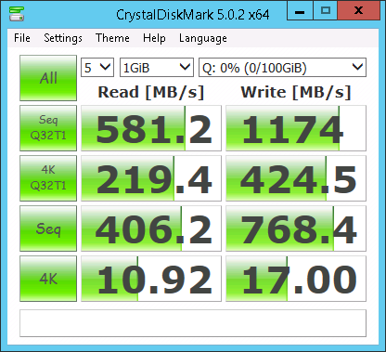Start the plain 4K benchmark
Viewport: 386px width, 352px height.
point(48,279)
